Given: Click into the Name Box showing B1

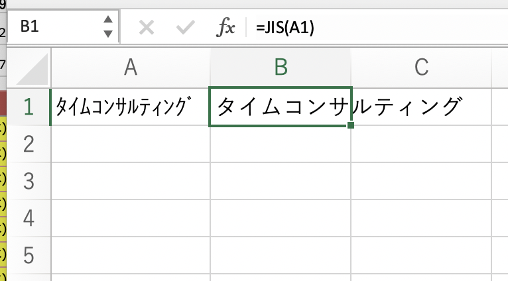Looking at the screenshot, I should click(x=53, y=27).
